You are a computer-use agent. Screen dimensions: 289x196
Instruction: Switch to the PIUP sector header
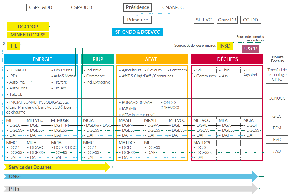coord(97,59)
